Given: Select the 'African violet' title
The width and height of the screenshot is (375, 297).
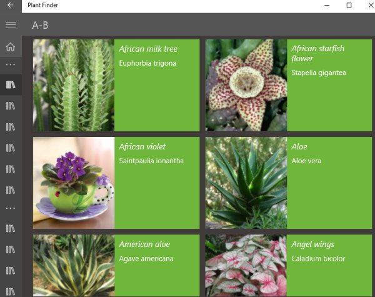Looking at the screenshot, I should (x=142, y=147).
